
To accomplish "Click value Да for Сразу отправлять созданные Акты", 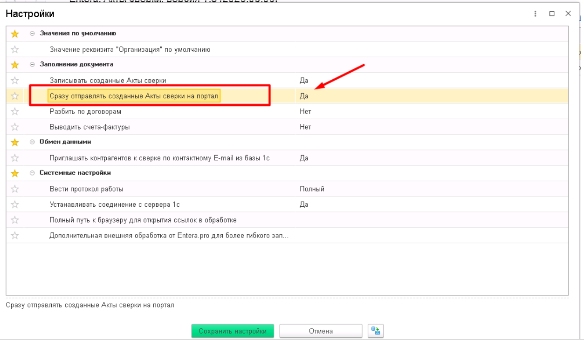I will click(x=304, y=96).
